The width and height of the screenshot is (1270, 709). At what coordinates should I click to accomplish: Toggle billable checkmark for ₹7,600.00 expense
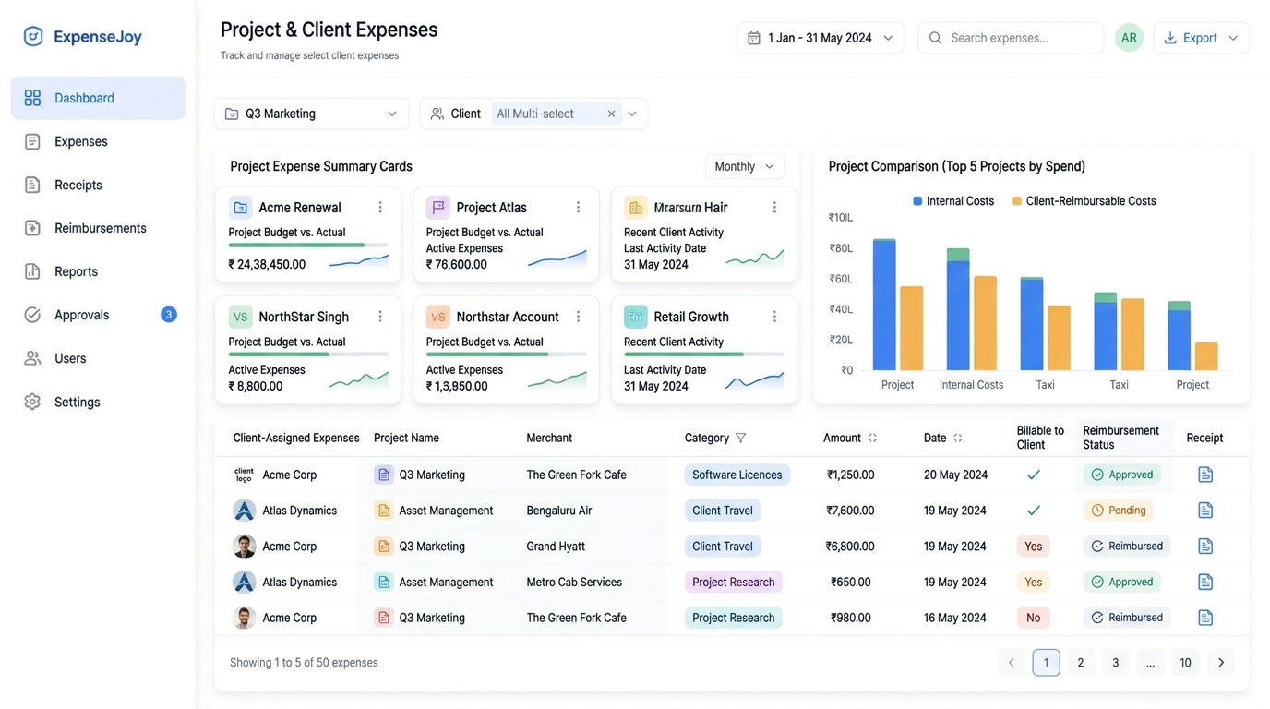pyautogui.click(x=1034, y=511)
